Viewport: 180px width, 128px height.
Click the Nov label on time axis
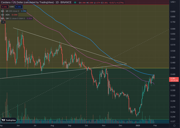click(104, 126)
